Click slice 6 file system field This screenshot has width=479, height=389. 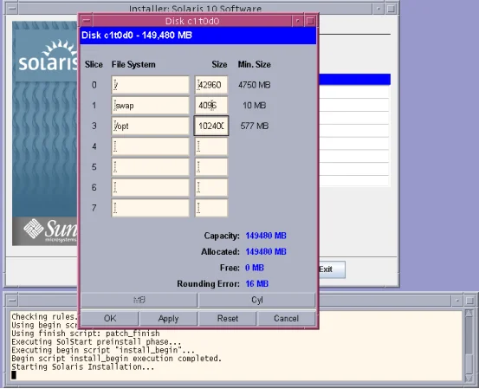click(x=151, y=187)
